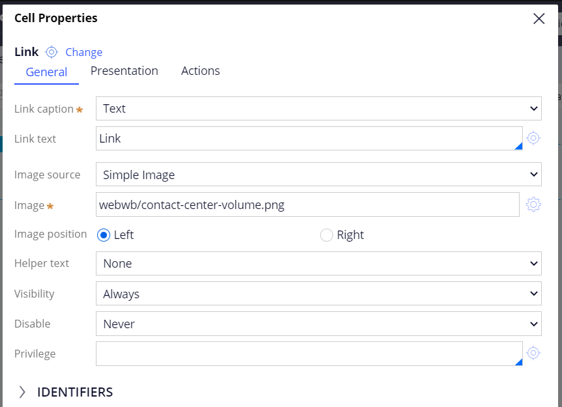The height and width of the screenshot is (407, 562).
Task: Click the Change link
Action: coord(83,52)
